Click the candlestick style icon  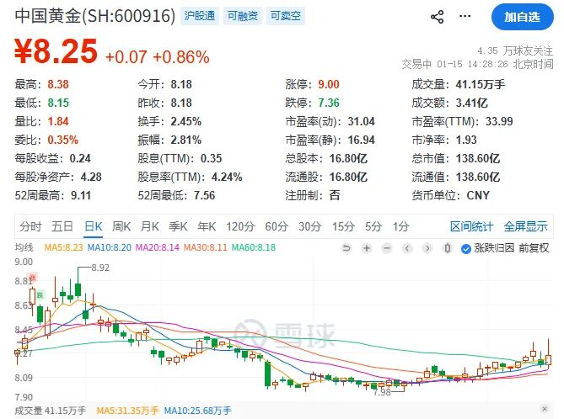click(x=448, y=248)
